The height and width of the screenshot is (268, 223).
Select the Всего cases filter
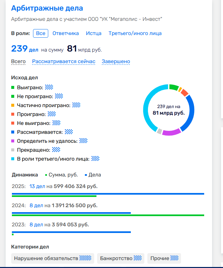pos(18,61)
